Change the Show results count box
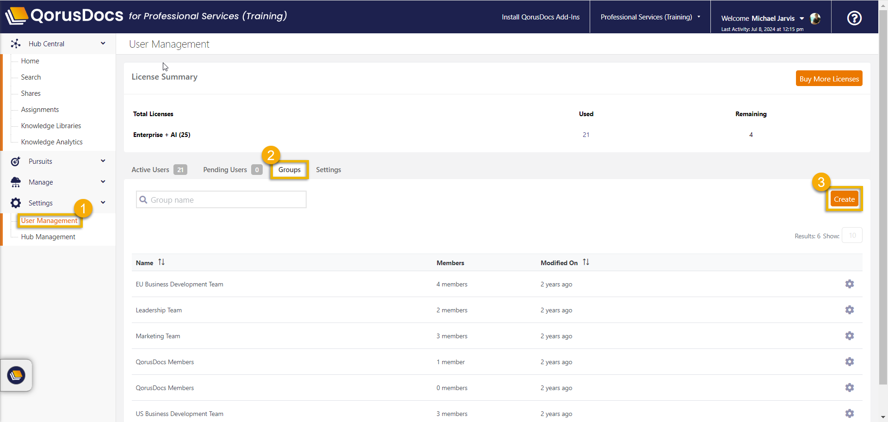888x422 pixels. tap(852, 236)
